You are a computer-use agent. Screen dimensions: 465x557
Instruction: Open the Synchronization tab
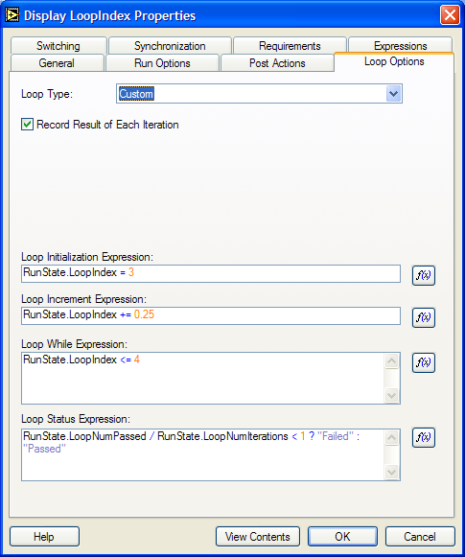click(x=170, y=45)
